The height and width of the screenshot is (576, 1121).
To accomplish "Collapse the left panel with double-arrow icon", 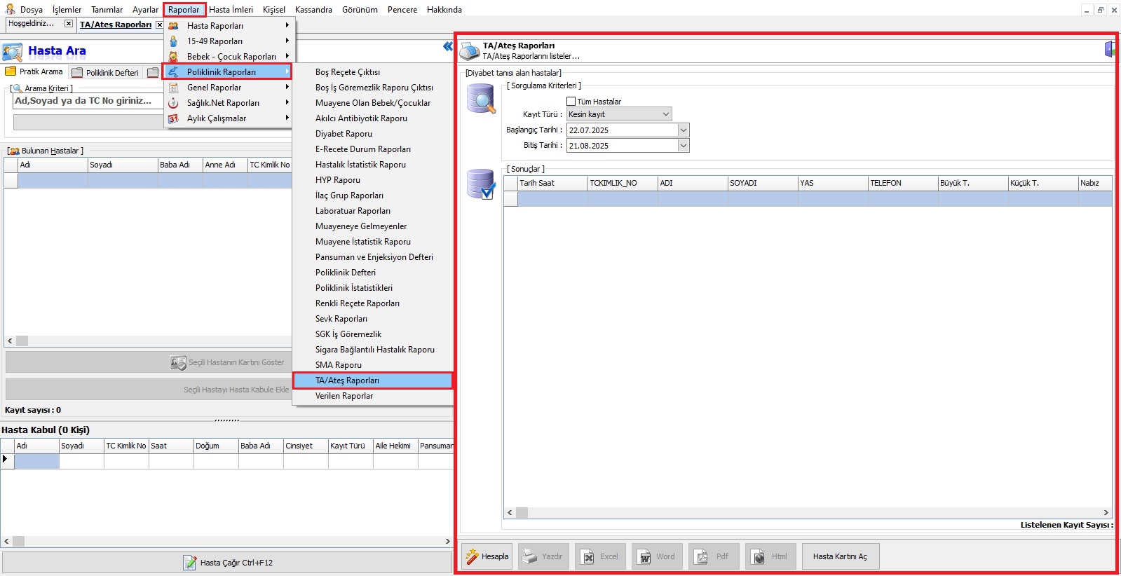I will [x=447, y=47].
